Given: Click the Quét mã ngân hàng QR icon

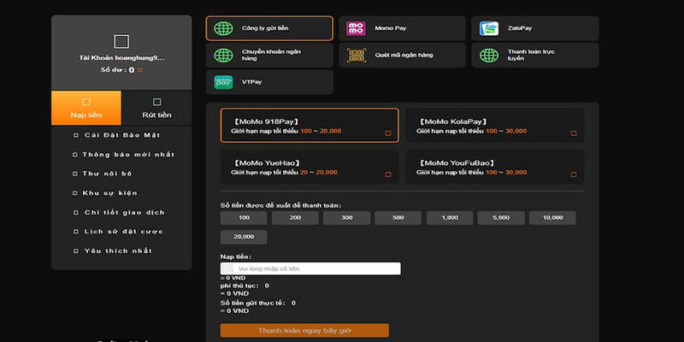Looking at the screenshot, I should point(356,56).
